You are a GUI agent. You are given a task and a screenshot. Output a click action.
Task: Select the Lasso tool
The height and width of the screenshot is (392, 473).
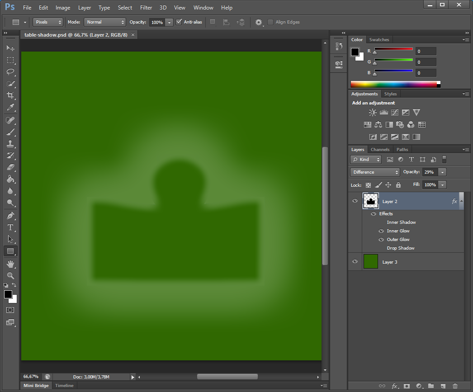(10, 72)
